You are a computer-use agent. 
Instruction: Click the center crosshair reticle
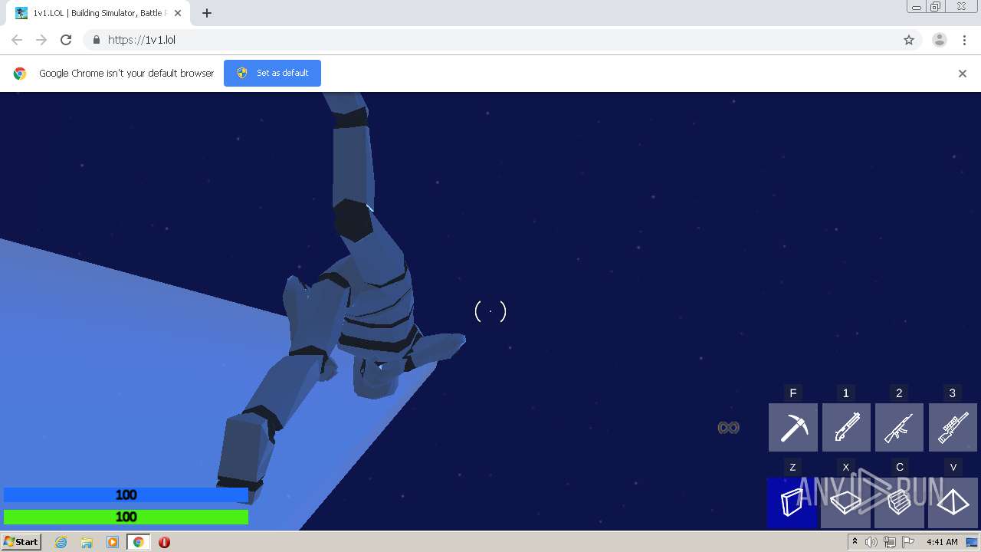click(490, 311)
